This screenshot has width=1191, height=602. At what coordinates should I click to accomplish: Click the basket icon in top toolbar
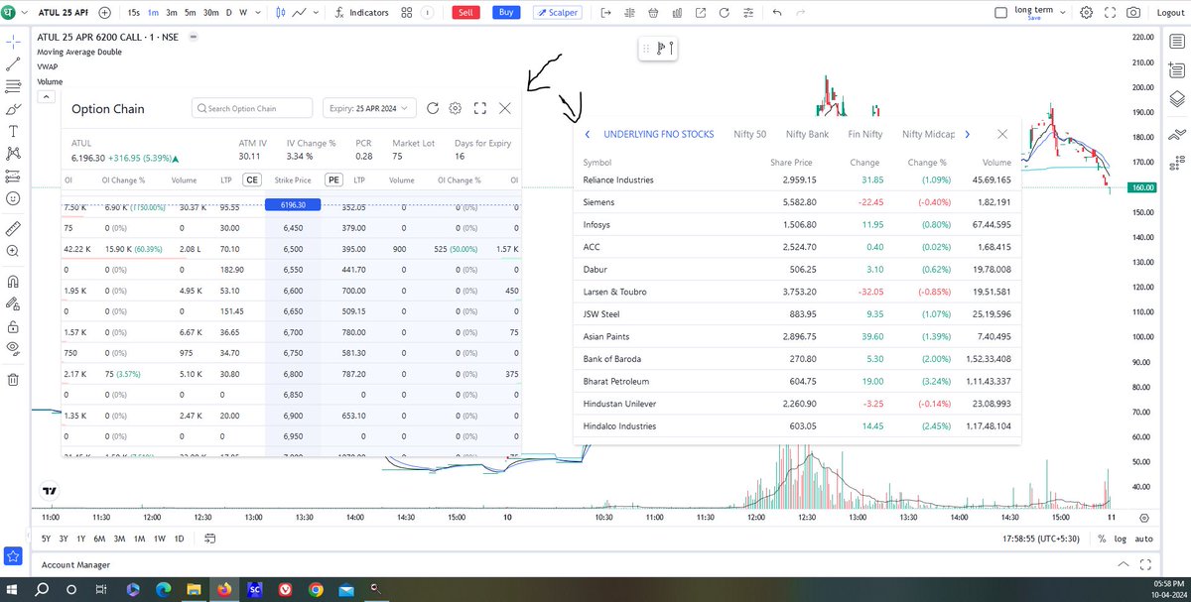tap(651, 13)
